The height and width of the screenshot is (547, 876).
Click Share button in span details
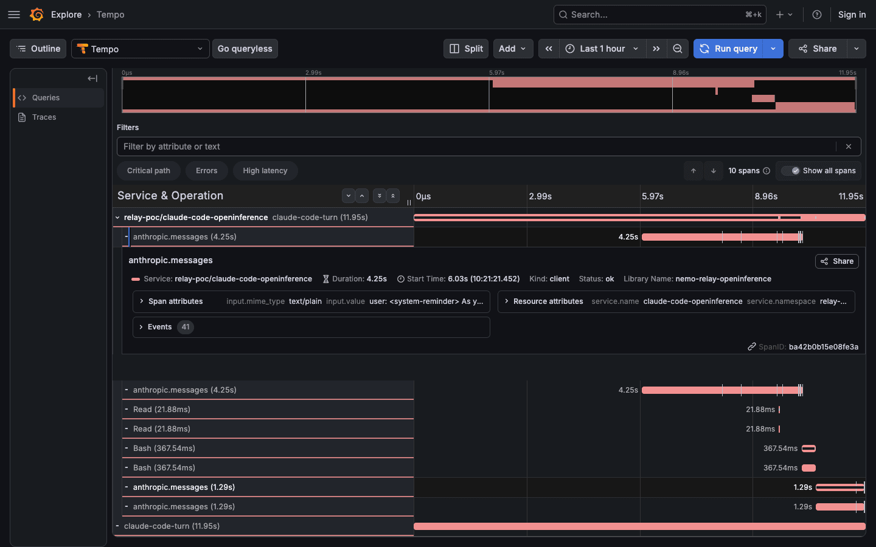click(837, 261)
